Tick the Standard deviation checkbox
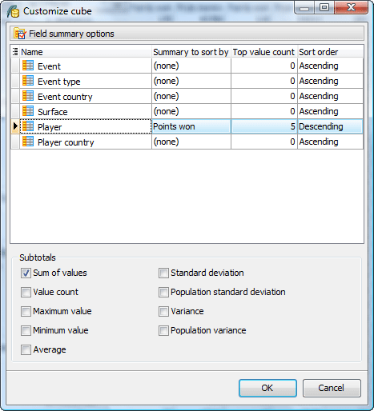 click(x=163, y=273)
